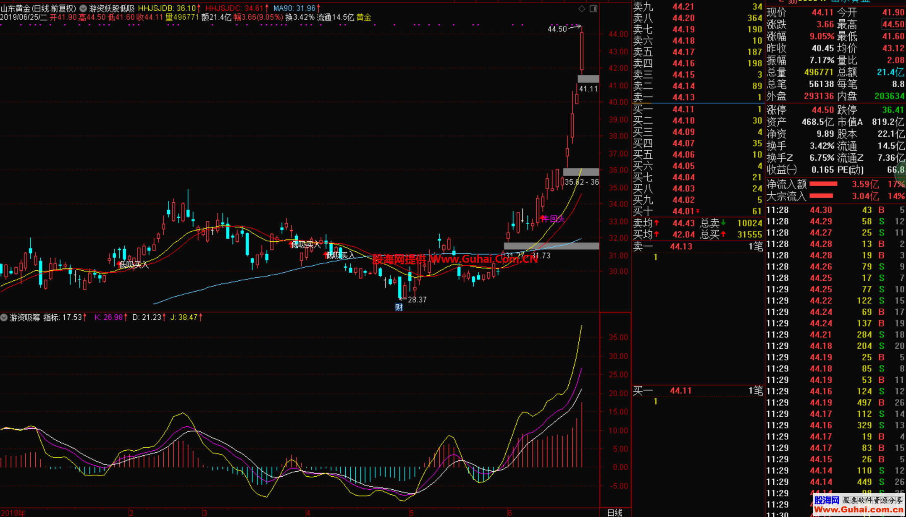906x517 pixels.
Task: Click the 总额 21.4亿 value
Action: 890,72
